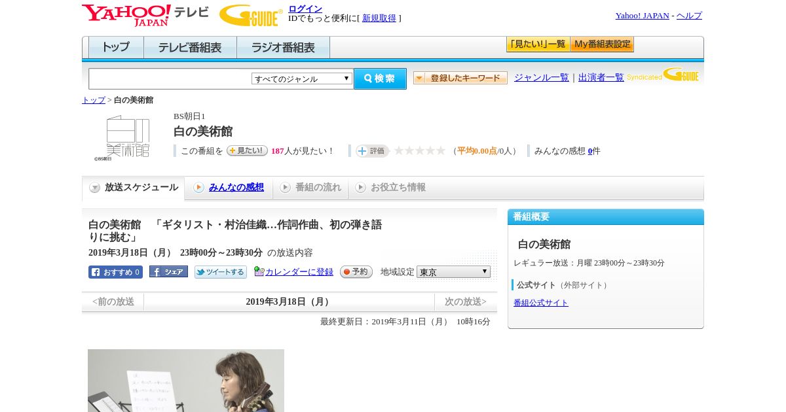The height and width of the screenshot is (412, 786).
Task: Click the Facebook おすすめ button
Action: pos(115,272)
